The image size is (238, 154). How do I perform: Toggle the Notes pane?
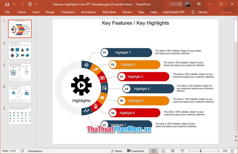click(116, 151)
